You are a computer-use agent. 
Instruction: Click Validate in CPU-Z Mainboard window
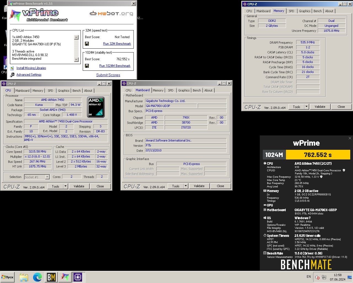[199, 186]
